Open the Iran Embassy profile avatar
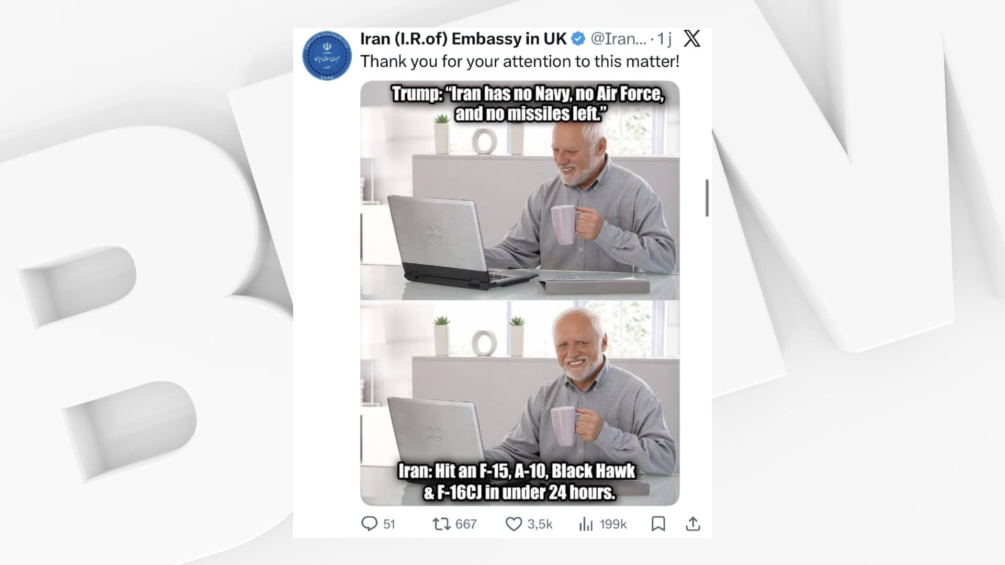The image size is (1005, 565). click(x=327, y=55)
